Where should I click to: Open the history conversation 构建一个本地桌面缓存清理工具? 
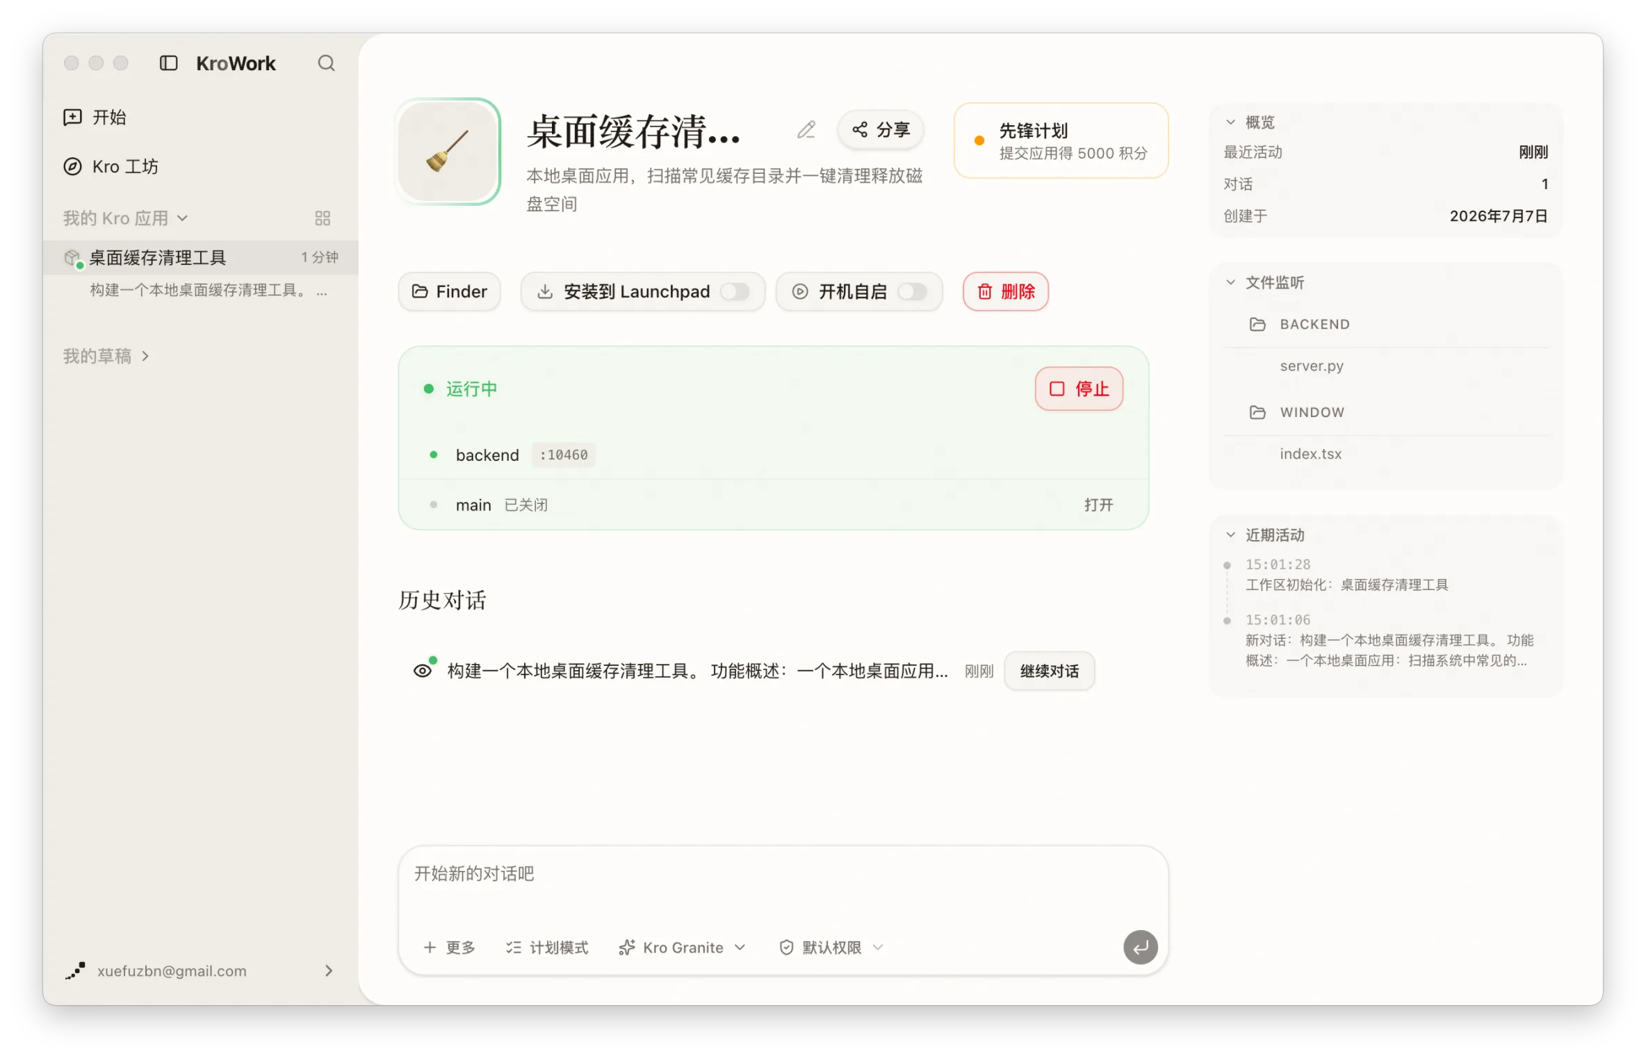coord(697,671)
